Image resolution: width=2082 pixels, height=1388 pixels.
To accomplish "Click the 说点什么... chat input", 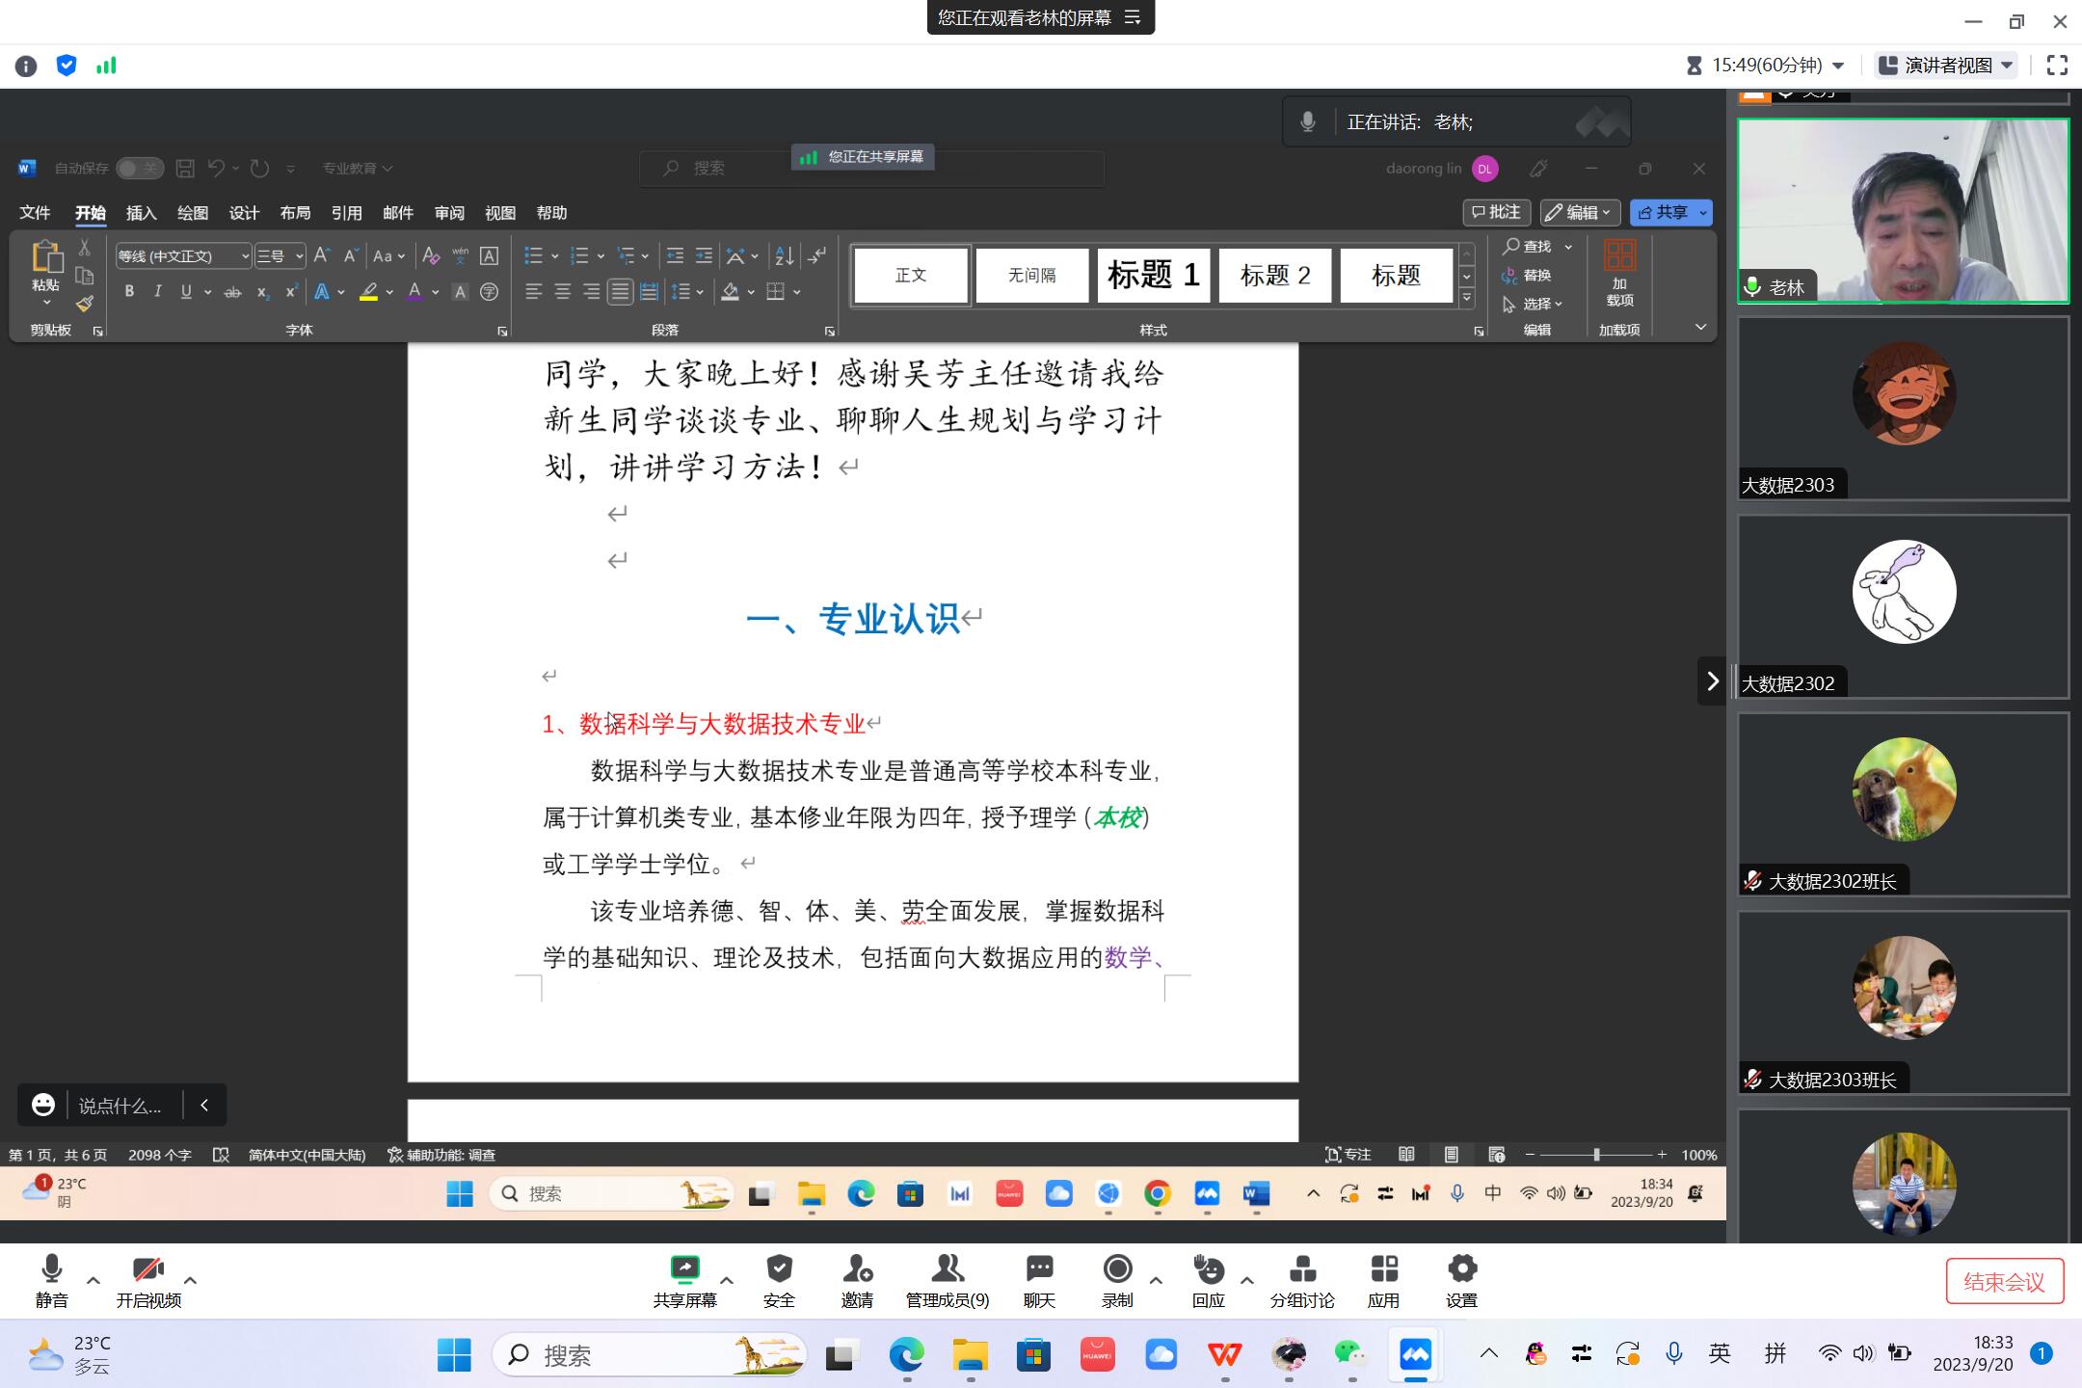I will 120,1106.
